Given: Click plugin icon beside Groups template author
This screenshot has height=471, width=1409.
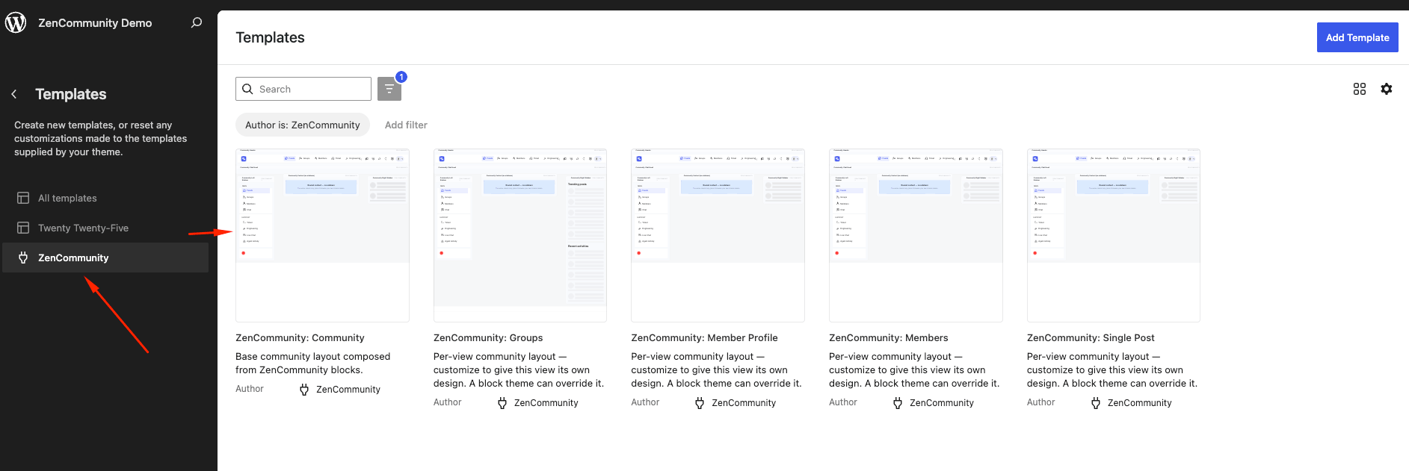Looking at the screenshot, I should (502, 403).
